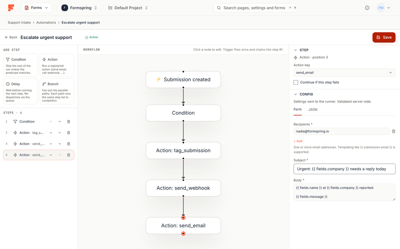Open the Formspring workspace switcher
Image resolution: width=400 pixels, height=249 pixels.
point(79,8)
